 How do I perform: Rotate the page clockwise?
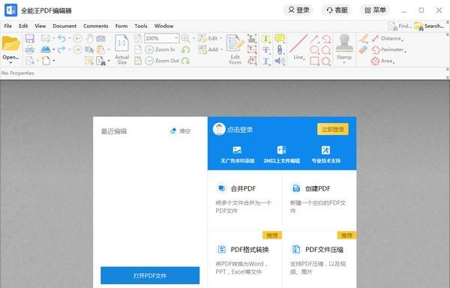(186, 61)
